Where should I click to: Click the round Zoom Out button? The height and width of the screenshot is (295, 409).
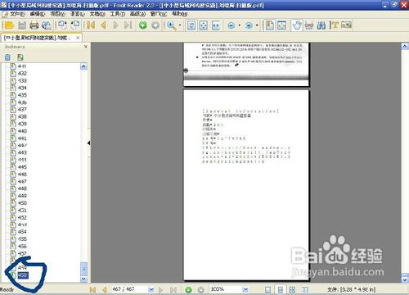click(x=231, y=25)
